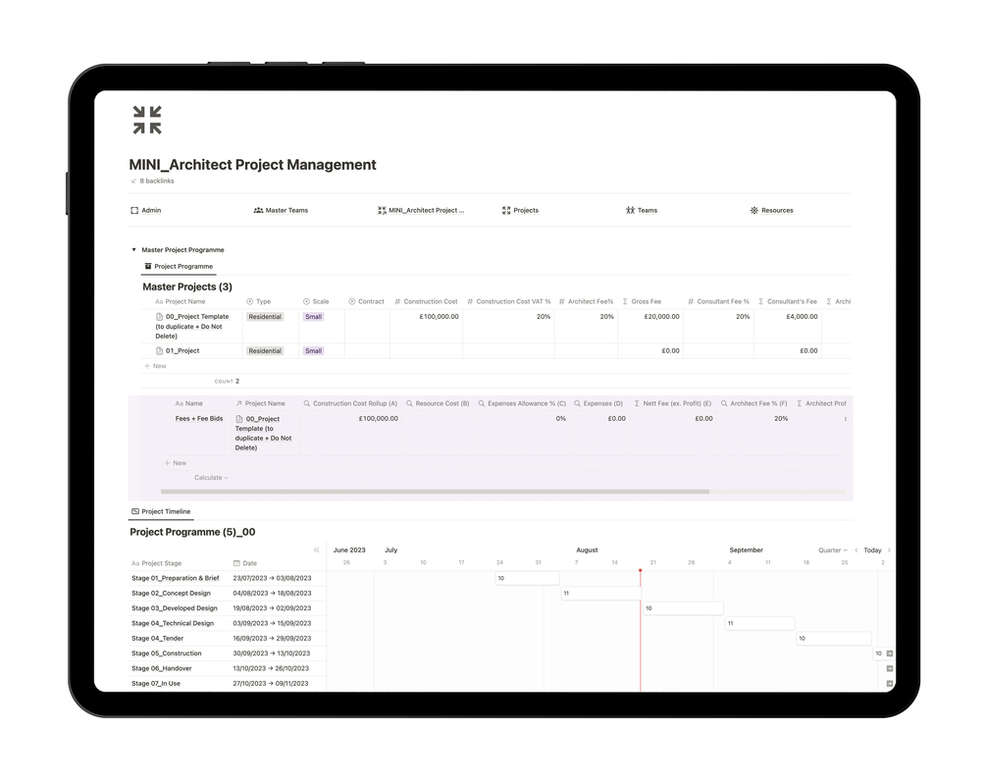Click the collapse-arrows page icon above the title
The width and height of the screenshot is (986, 783).
coord(147,120)
